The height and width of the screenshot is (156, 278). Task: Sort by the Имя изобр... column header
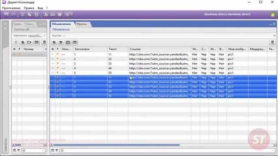tap(237, 49)
